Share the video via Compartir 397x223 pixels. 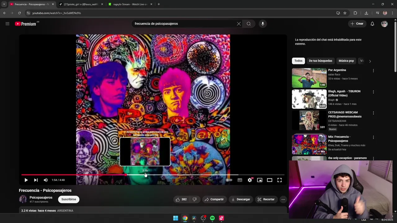point(214,199)
